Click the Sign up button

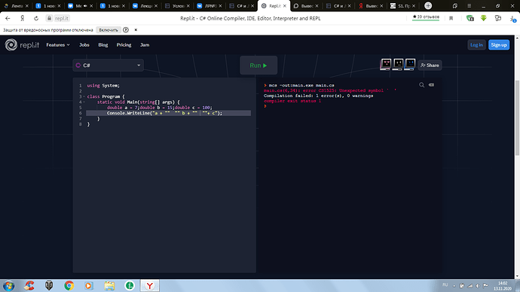499,44
